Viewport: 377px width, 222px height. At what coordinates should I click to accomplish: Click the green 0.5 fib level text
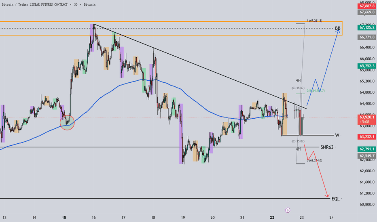pyautogui.click(x=316, y=91)
